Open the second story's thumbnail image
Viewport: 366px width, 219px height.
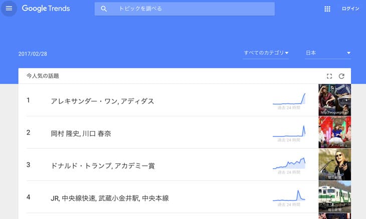tap(334, 132)
